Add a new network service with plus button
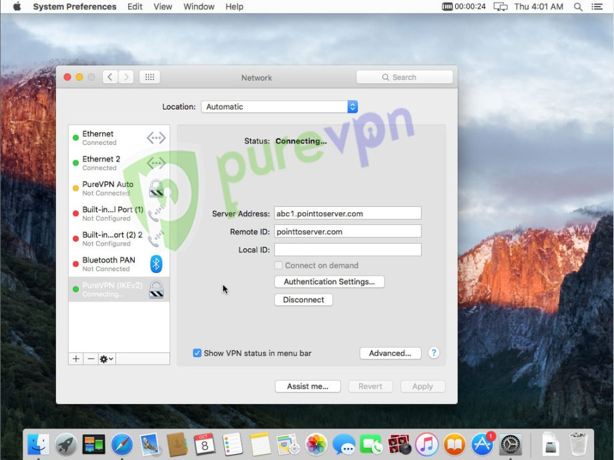 click(x=76, y=359)
